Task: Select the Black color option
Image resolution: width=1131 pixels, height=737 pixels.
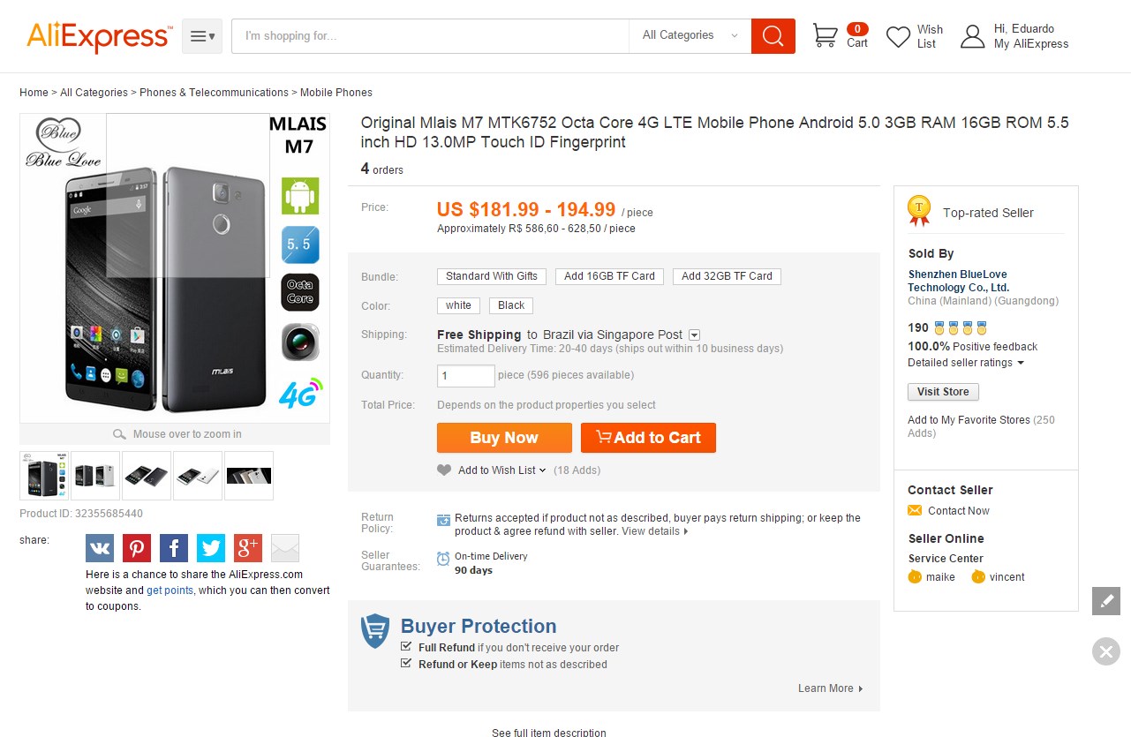Action: click(511, 305)
